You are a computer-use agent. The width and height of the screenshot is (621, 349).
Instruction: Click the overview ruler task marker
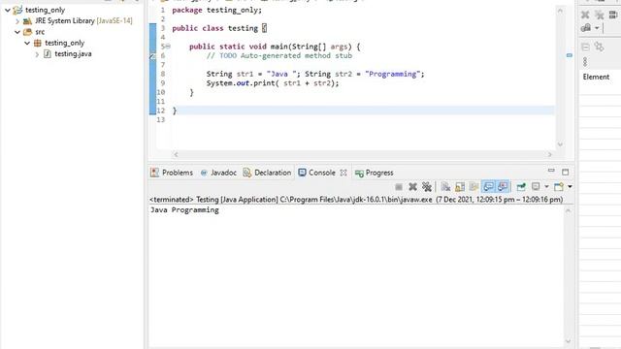click(570, 55)
